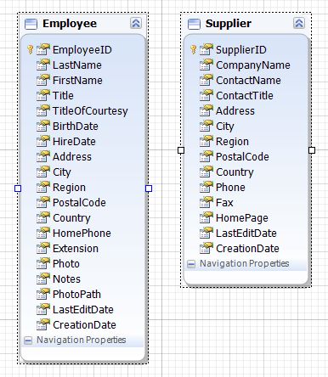Screen dimensions: 328x377
Task: Click the Extension property icon
Action: (43, 248)
